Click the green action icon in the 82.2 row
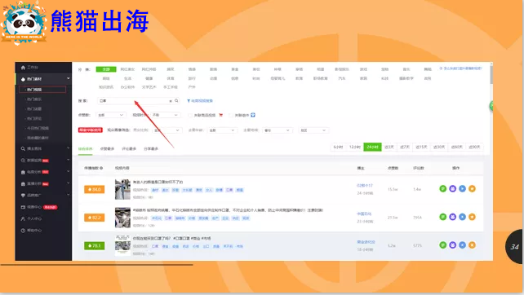Screen dimensions: 524x295 443,217
